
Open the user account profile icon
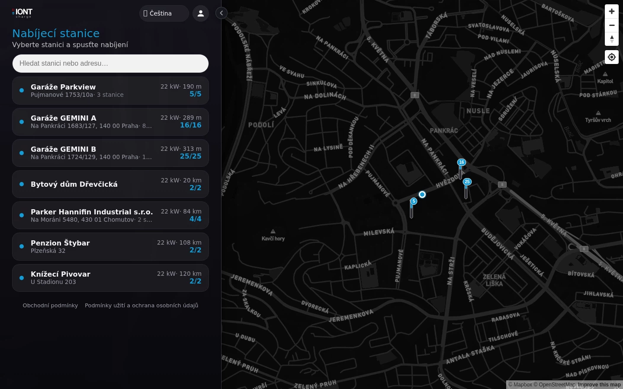tap(201, 13)
